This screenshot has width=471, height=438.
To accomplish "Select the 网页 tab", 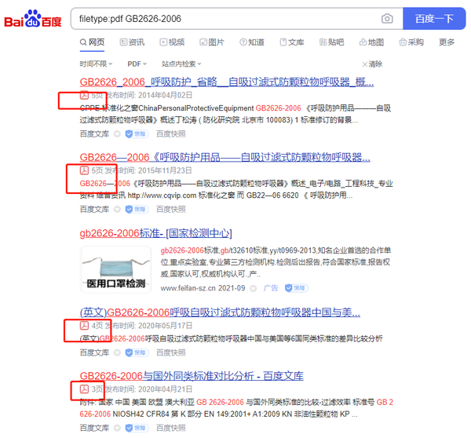I will pyautogui.click(x=92, y=42).
